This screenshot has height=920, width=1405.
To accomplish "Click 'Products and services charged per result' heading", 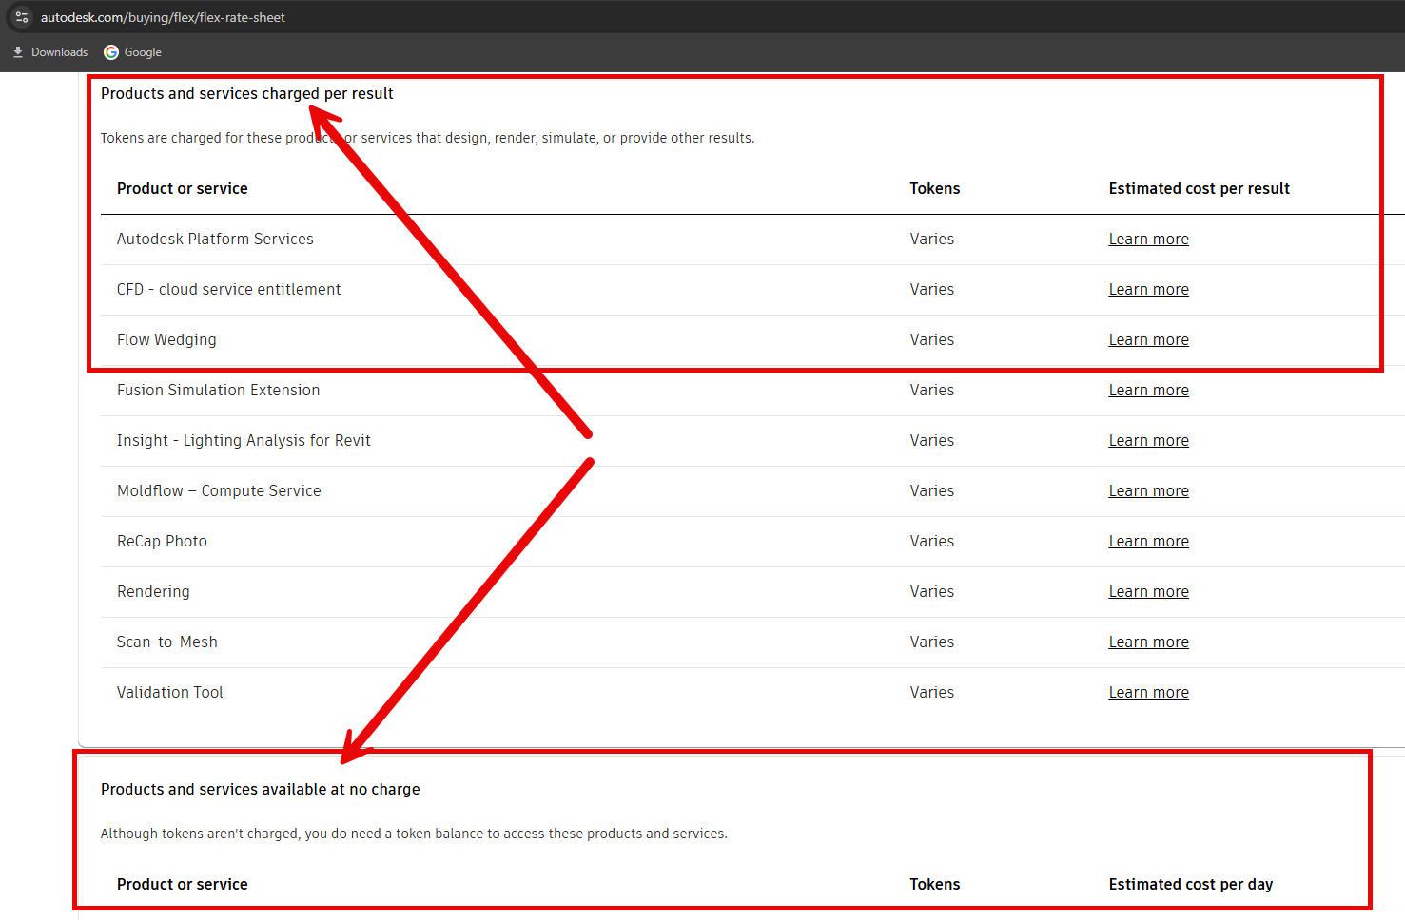I will (x=246, y=94).
